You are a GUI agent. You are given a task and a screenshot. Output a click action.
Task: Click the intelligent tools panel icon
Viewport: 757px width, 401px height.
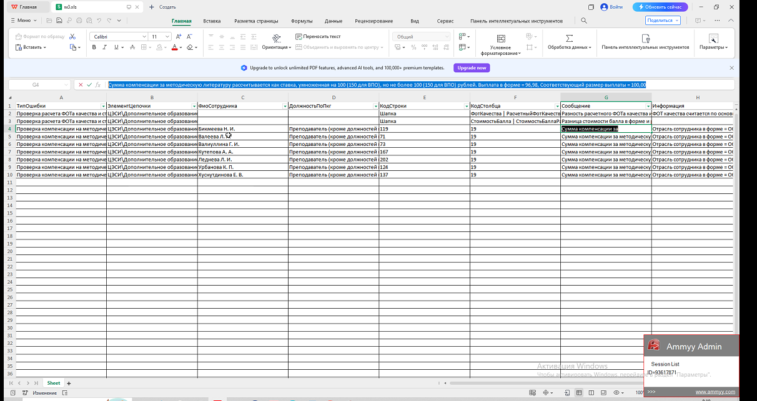click(645, 37)
